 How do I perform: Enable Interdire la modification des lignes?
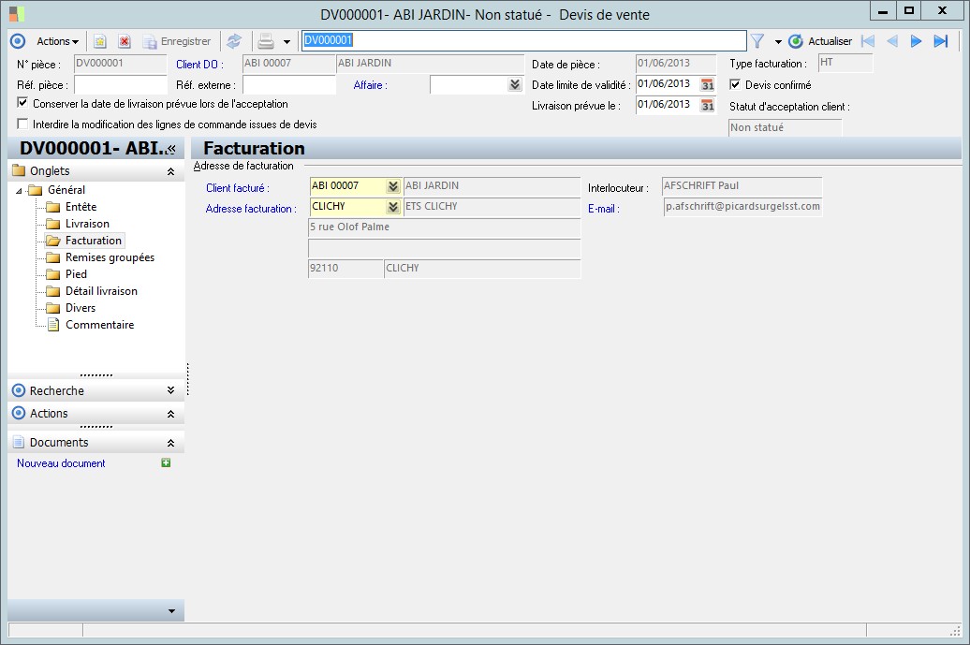point(23,124)
